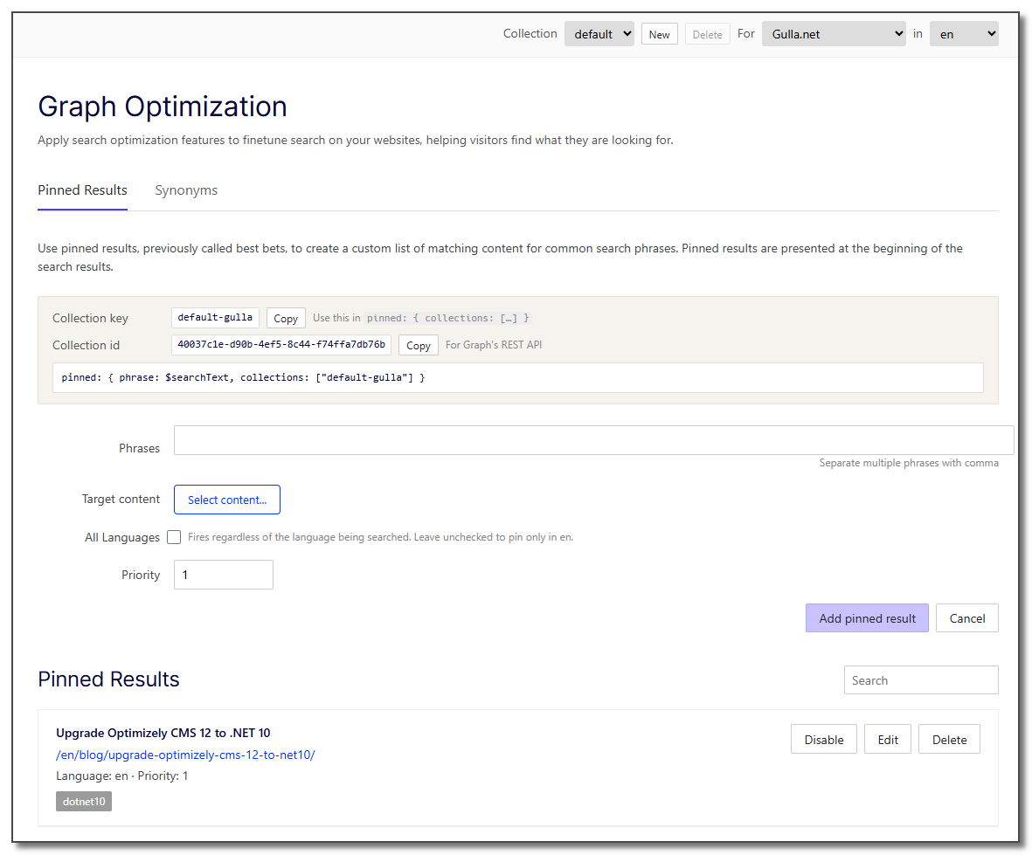This screenshot has height=855, width=1032.
Task: Focus the Phrases input field
Action: coord(593,440)
